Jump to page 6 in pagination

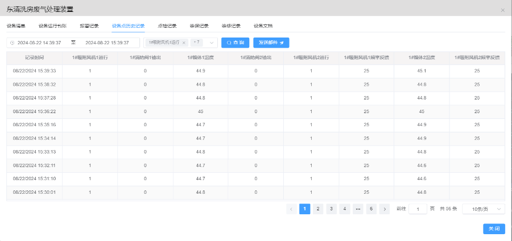371,209
